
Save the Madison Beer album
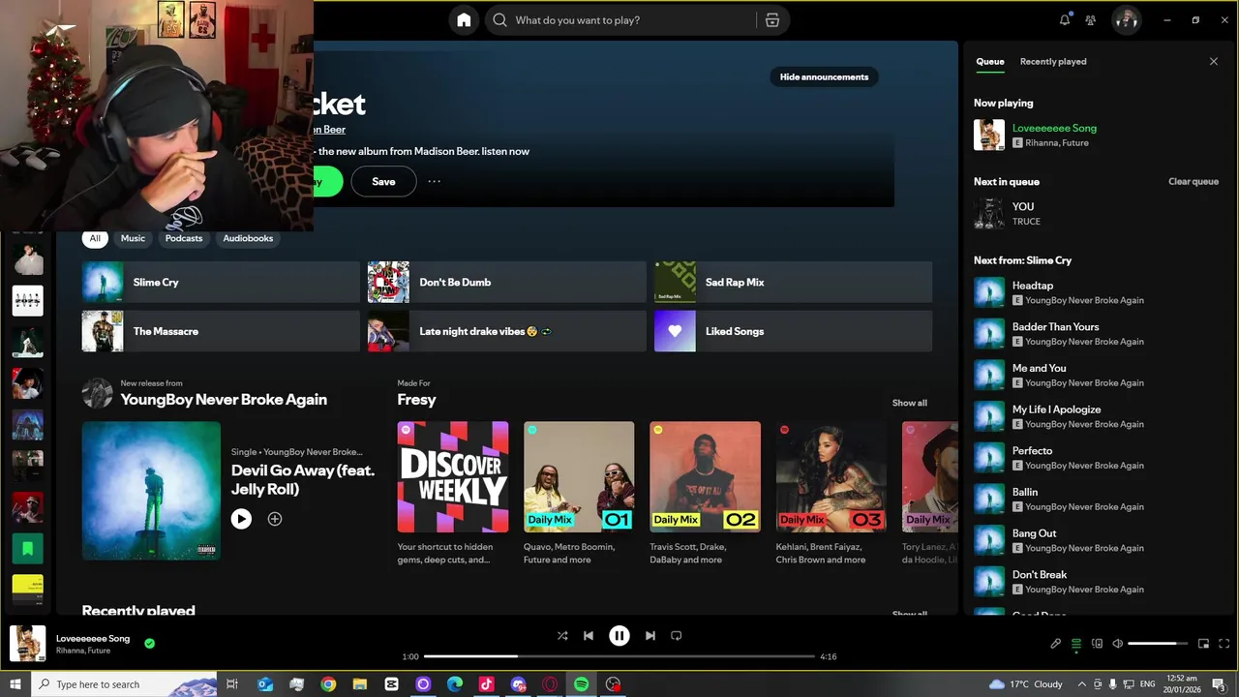383,181
